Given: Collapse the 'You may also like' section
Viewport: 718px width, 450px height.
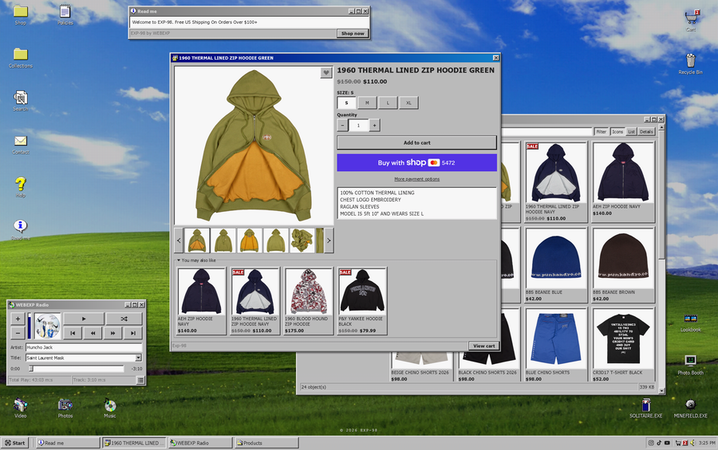Looking at the screenshot, I should pos(196,260).
